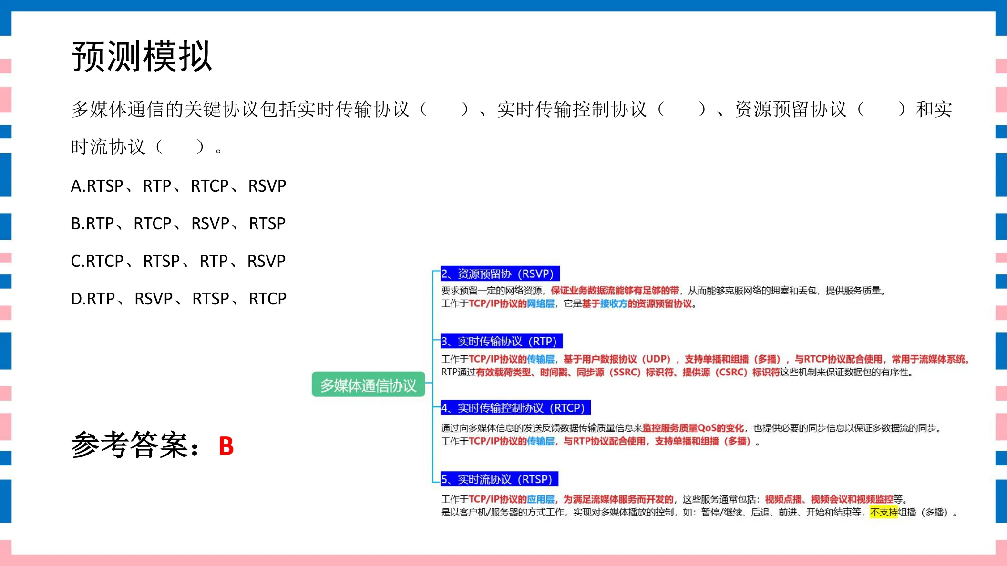Screen dimensions: 1007x566
Task: Select option D.RTP、RSVP、RTSP、RTCP
Action: tap(179, 299)
